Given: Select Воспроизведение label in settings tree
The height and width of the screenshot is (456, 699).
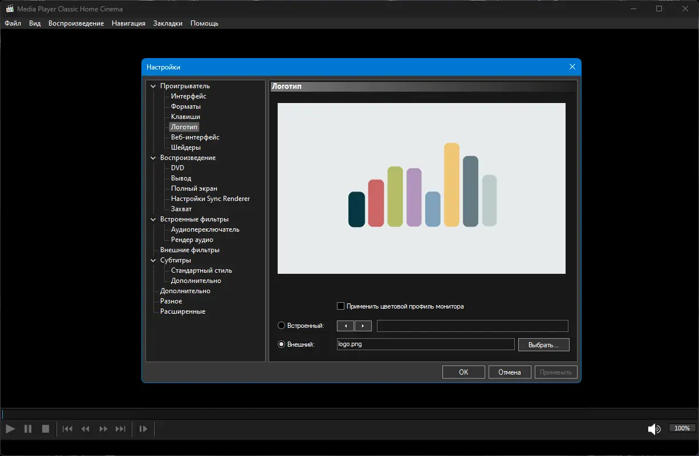Looking at the screenshot, I should tap(188, 158).
